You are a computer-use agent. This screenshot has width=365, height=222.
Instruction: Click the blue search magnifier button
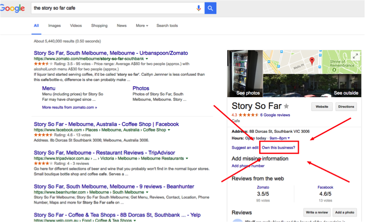[210, 8]
